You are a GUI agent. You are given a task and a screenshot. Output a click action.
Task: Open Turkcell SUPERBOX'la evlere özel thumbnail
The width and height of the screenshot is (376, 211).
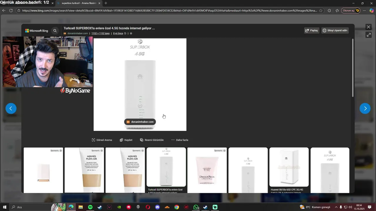click(x=166, y=167)
